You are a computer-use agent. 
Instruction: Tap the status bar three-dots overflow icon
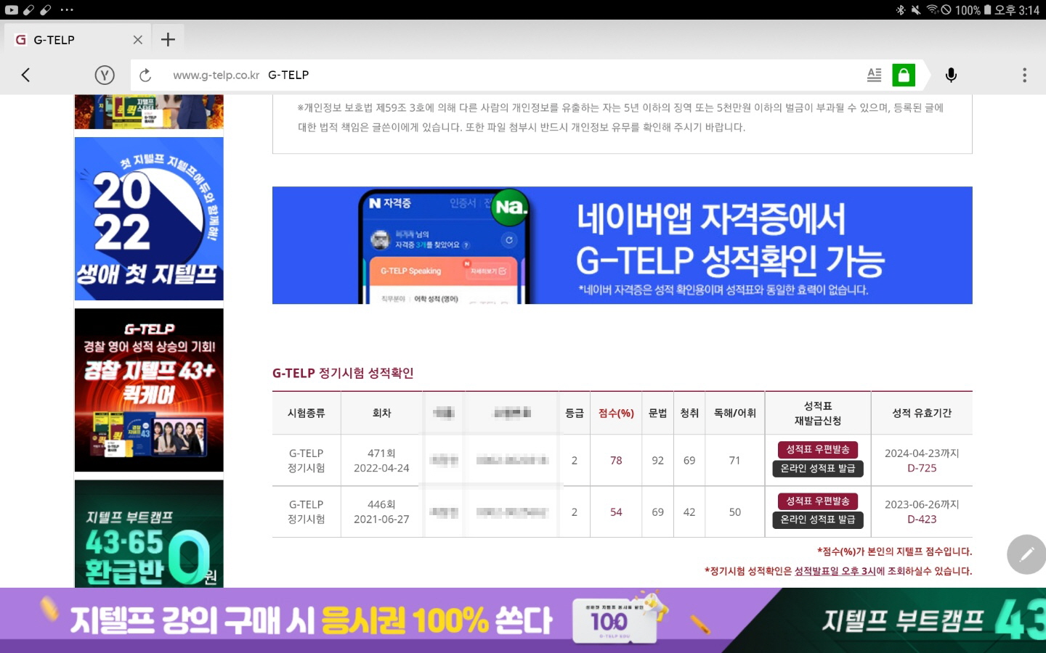pyautogui.click(x=67, y=10)
